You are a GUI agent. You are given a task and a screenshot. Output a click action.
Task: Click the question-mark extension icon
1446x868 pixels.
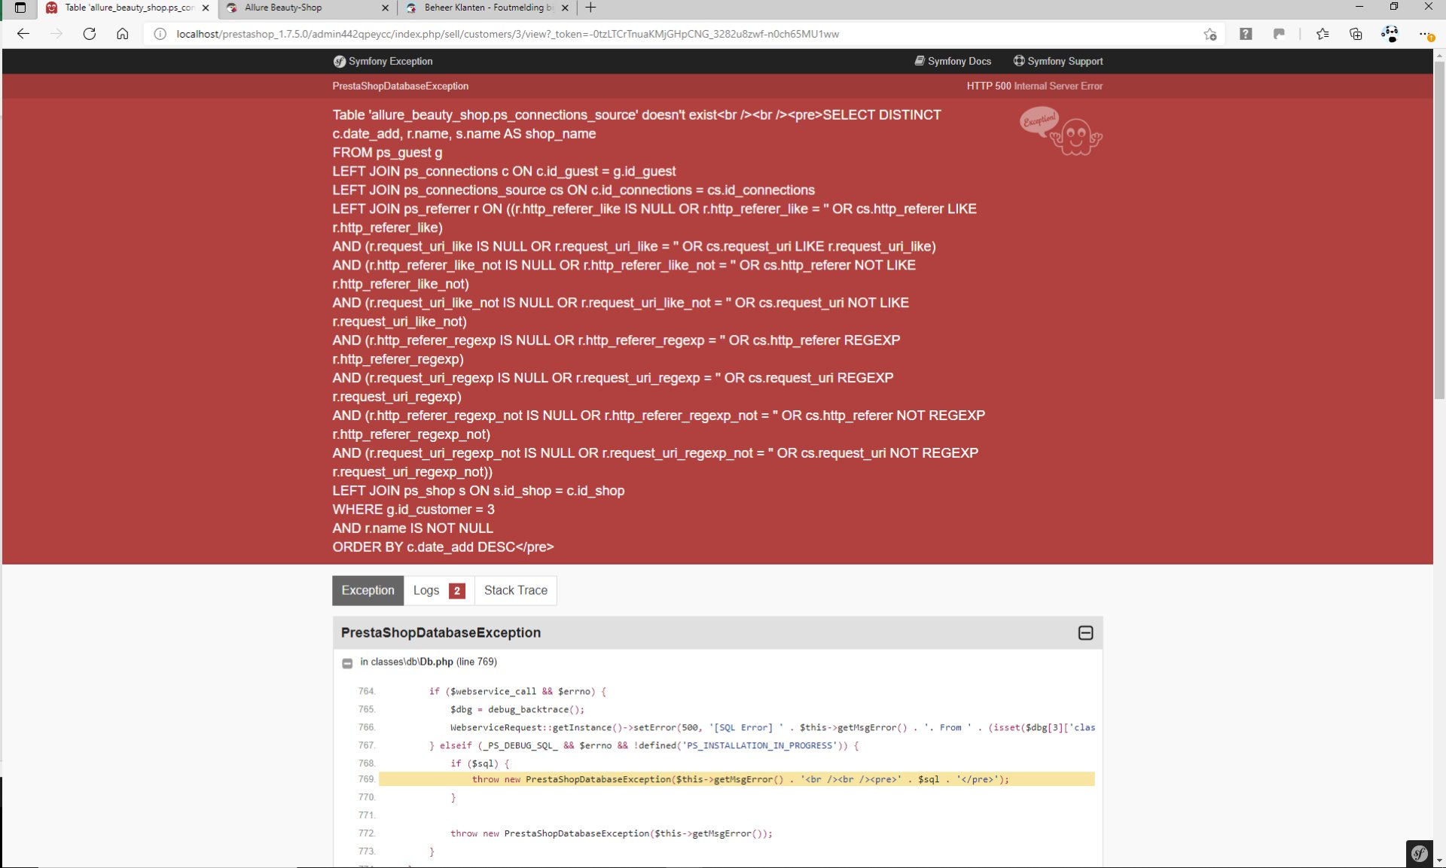click(x=1246, y=34)
